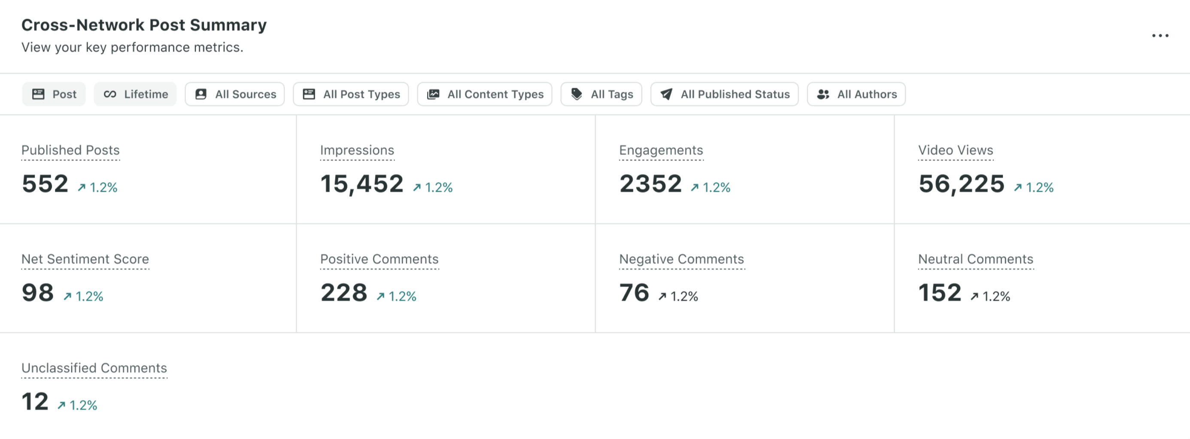Viewport: 1190px width, 439px height.
Task: Click the All Authors people icon
Action: click(823, 94)
